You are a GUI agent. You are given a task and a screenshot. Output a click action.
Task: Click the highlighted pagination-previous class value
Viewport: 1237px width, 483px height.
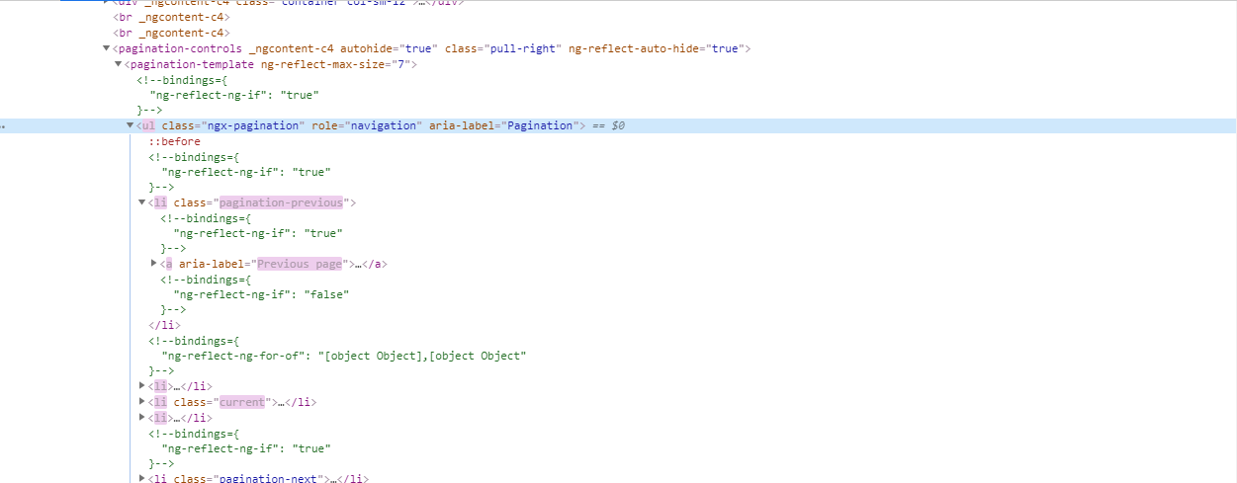(281, 202)
